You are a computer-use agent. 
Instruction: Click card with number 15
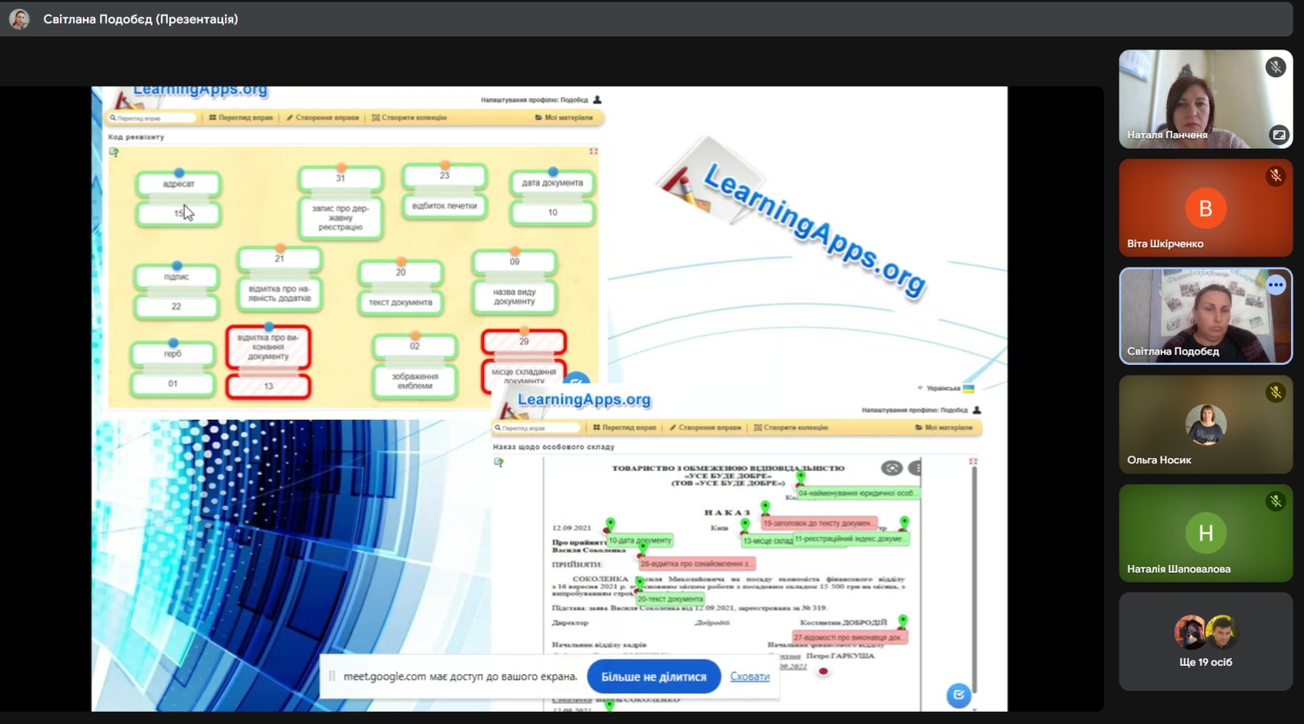tap(178, 213)
